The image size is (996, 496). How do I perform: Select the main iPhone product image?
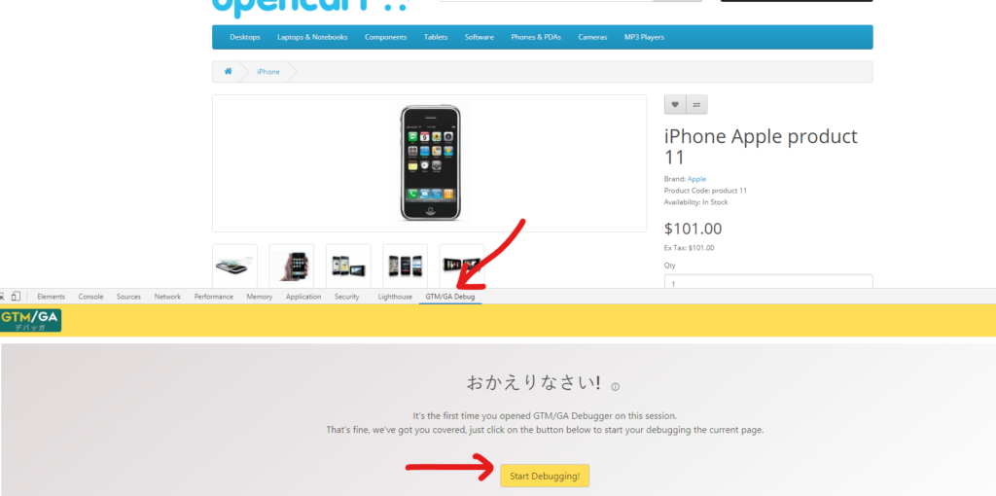pyautogui.click(x=430, y=163)
